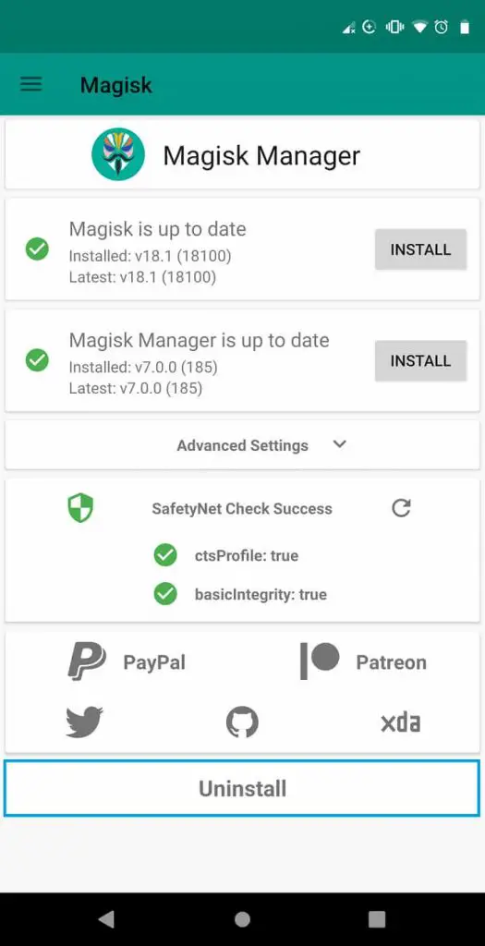
Task: Install Magisk v18.1
Action: 420,249
